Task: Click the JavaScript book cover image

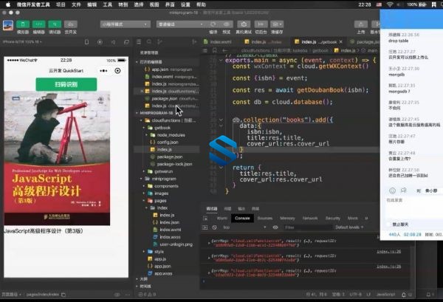Action: pyautogui.click(x=57, y=158)
